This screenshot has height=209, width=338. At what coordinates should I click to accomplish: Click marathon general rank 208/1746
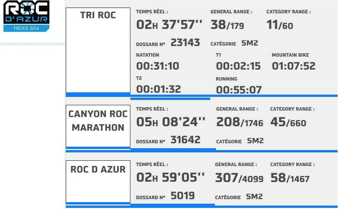click(x=240, y=122)
